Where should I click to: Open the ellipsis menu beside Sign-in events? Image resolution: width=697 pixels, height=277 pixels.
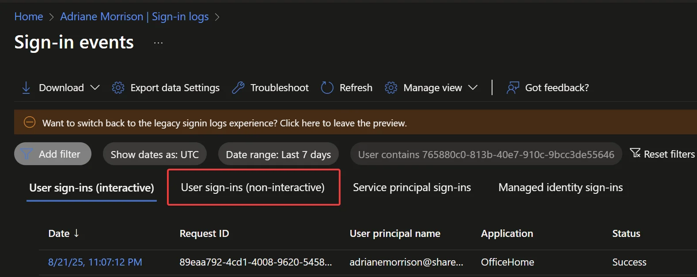point(158,43)
